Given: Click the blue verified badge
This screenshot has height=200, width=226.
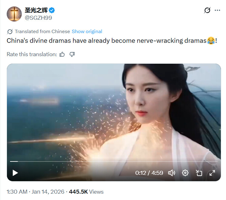Looking at the screenshot, I should click(52, 10).
